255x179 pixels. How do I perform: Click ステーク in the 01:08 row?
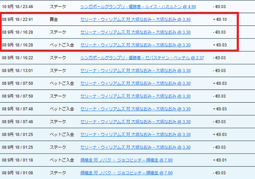coord(58,173)
